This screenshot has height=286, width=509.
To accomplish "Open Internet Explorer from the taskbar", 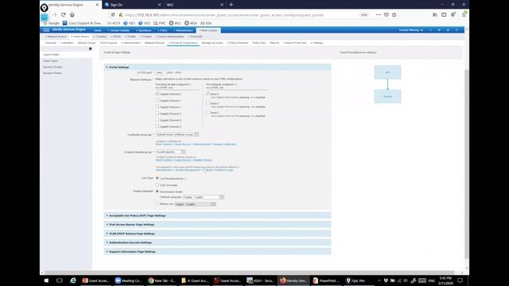I will click(73, 280).
